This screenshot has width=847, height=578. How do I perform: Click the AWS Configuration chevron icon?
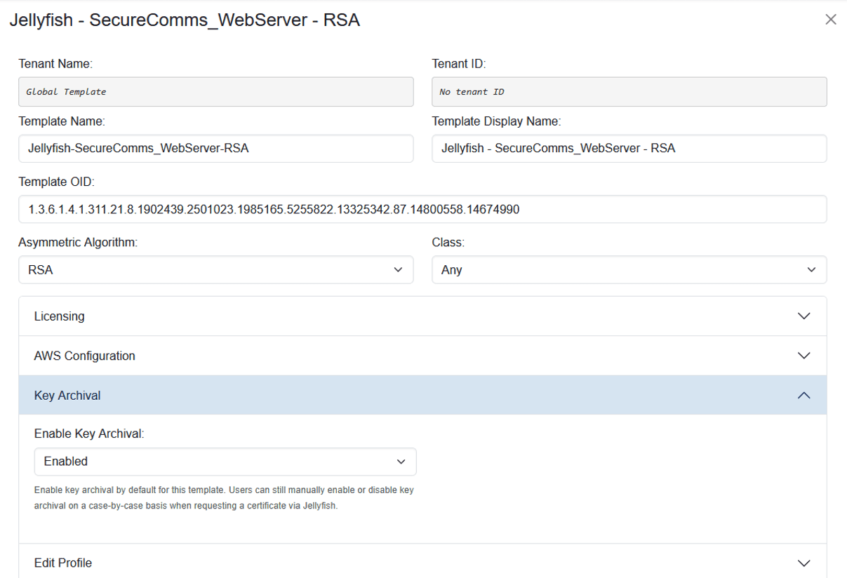coord(803,356)
